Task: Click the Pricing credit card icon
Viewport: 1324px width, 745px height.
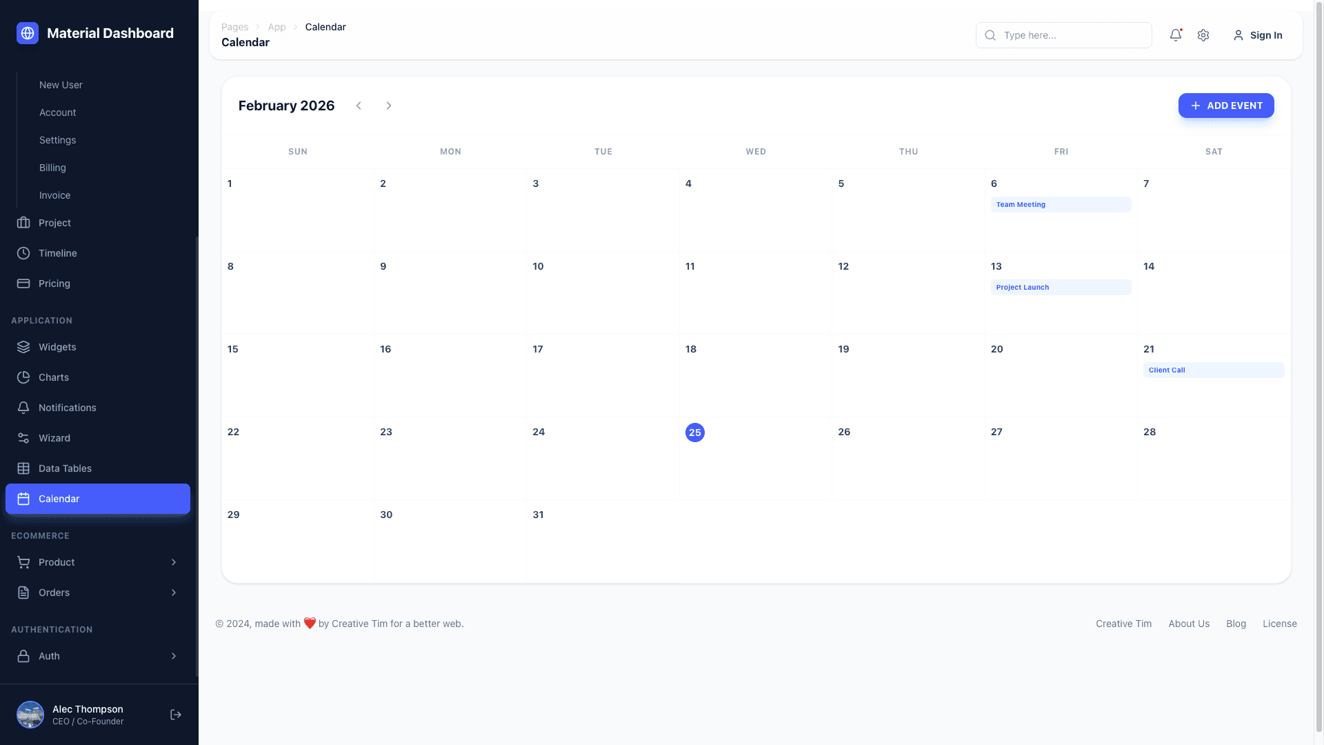Action: (23, 284)
